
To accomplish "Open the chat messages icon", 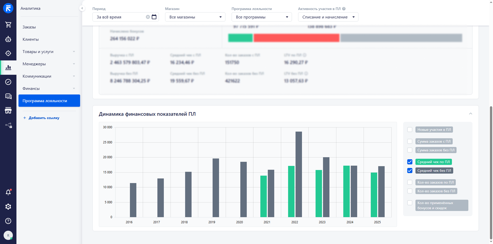I will pos(8,96).
